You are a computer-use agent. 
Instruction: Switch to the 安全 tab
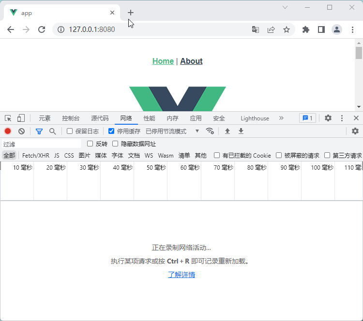click(x=219, y=118)
